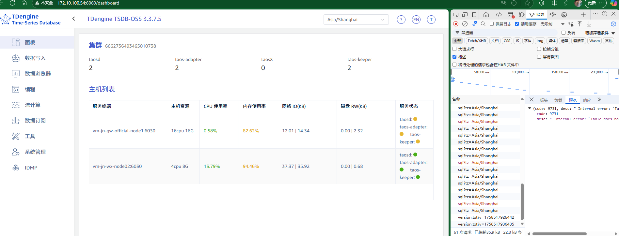Select the version.txt?v=1758517926442 request
Screen dimensions: 619x236
(x=486, y=217)
